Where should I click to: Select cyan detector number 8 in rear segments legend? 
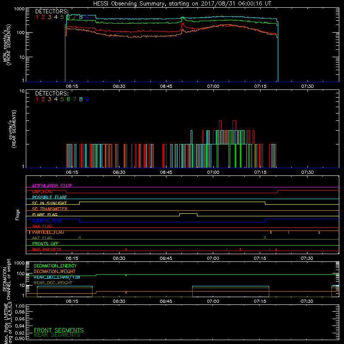81,99
